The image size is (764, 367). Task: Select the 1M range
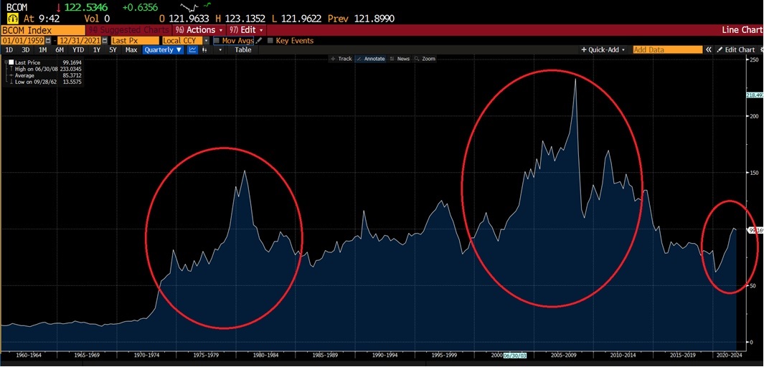43,49
